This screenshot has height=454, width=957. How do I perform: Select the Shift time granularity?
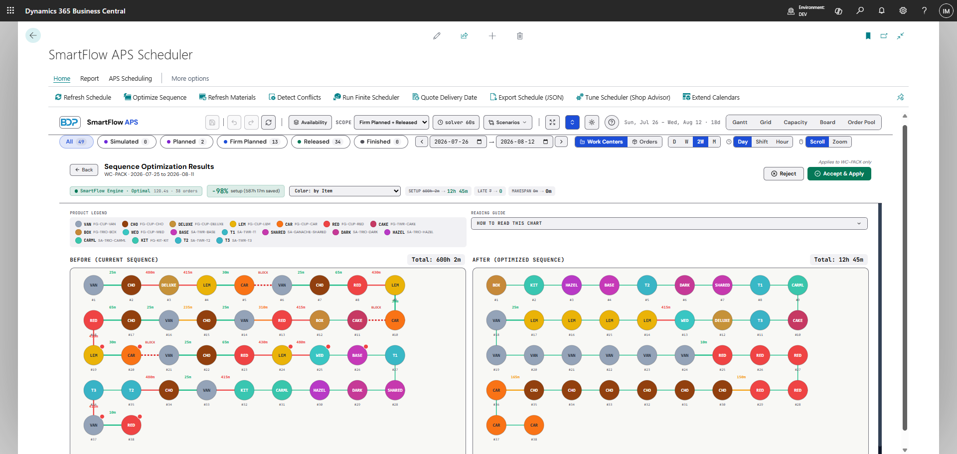[x=762, y=142]
